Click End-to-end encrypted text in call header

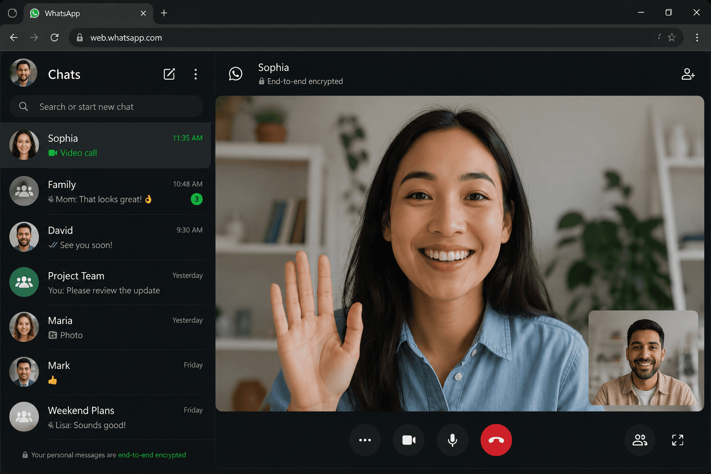305,81
